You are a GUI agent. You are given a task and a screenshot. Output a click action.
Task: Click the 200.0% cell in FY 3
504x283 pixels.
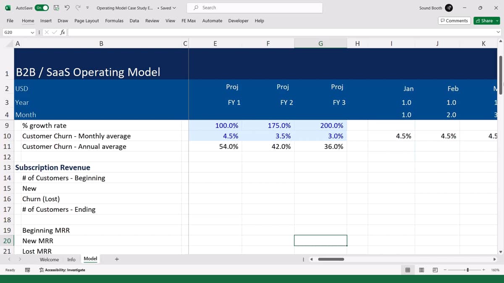coord(320,125)
